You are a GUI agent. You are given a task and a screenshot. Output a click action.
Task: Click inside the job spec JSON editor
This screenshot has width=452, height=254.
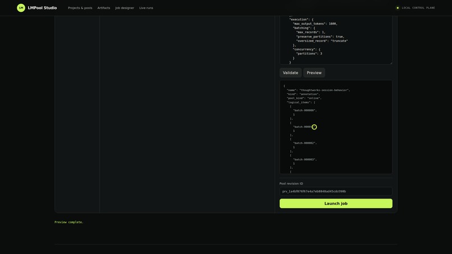(336, 40)
